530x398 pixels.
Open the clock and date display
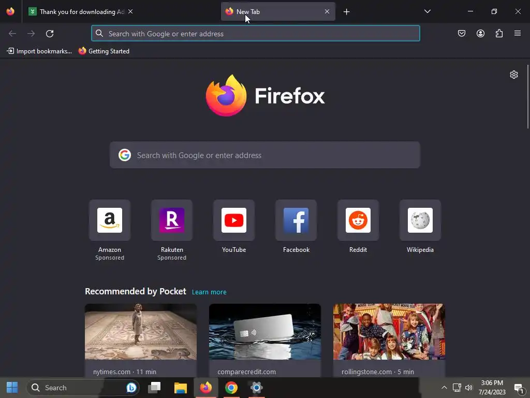pyautogui.click(x=492, y=388)
